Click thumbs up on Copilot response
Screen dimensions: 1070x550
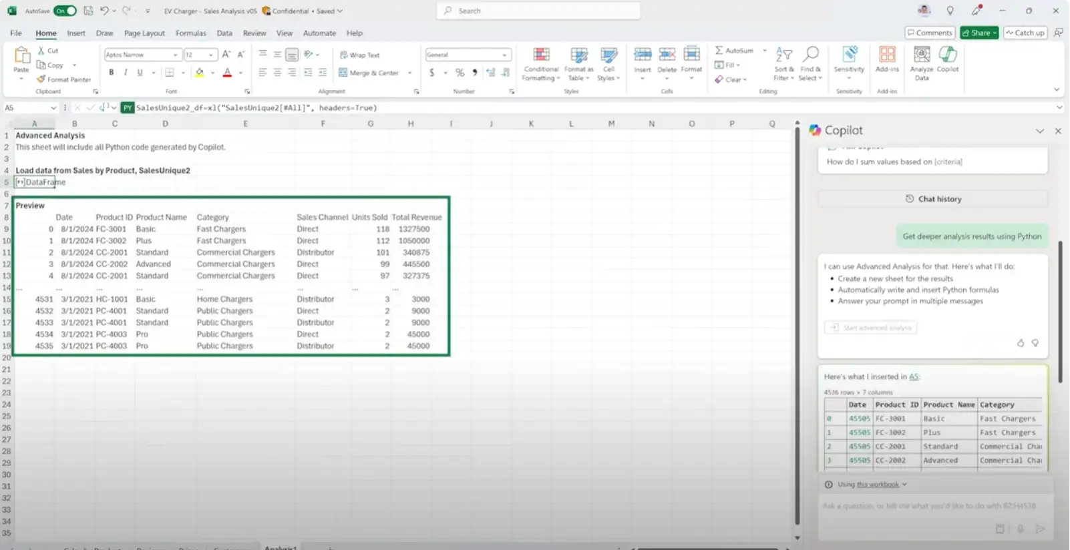[1020, 343]
